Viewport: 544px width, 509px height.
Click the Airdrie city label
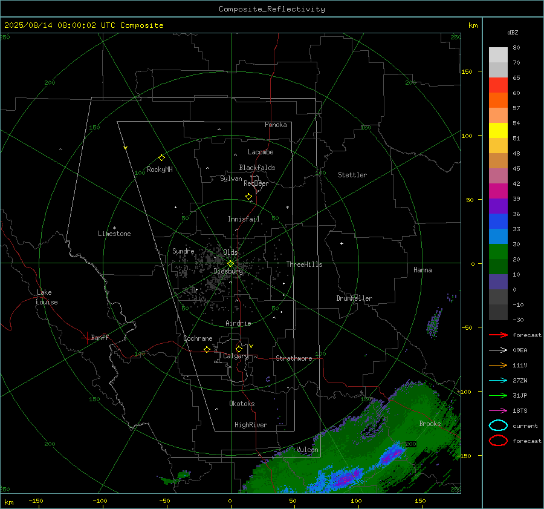tap(238, 323)
